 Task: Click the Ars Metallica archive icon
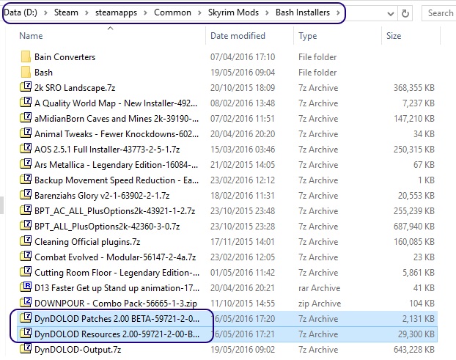[x=26, y=164]
